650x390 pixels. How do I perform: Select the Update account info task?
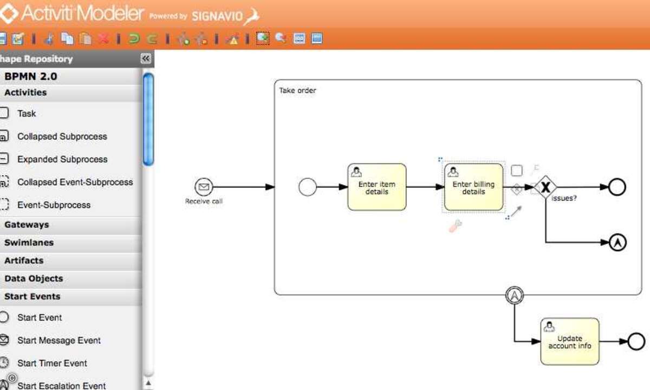point(570,341)
